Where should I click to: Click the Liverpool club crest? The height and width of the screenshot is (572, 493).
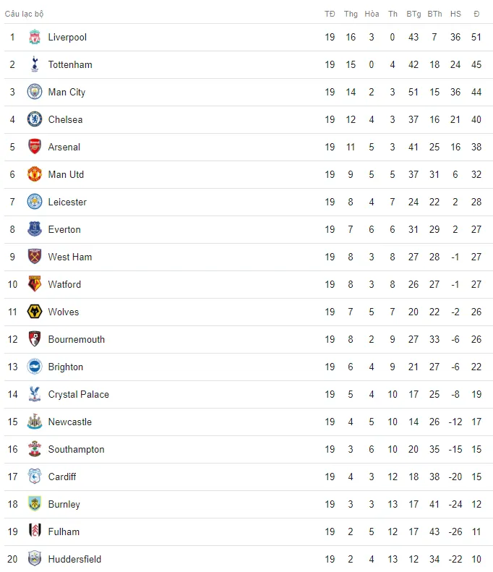[x=35, y=37]
